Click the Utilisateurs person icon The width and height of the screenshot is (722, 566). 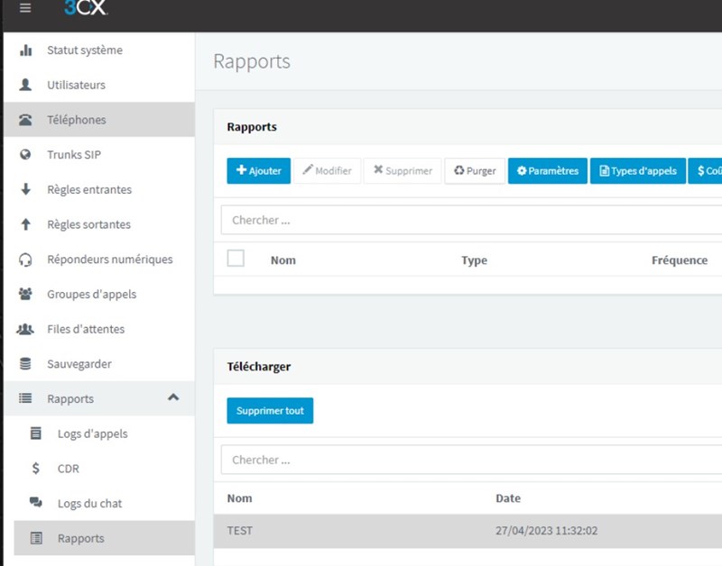click(x=26, y=85)
